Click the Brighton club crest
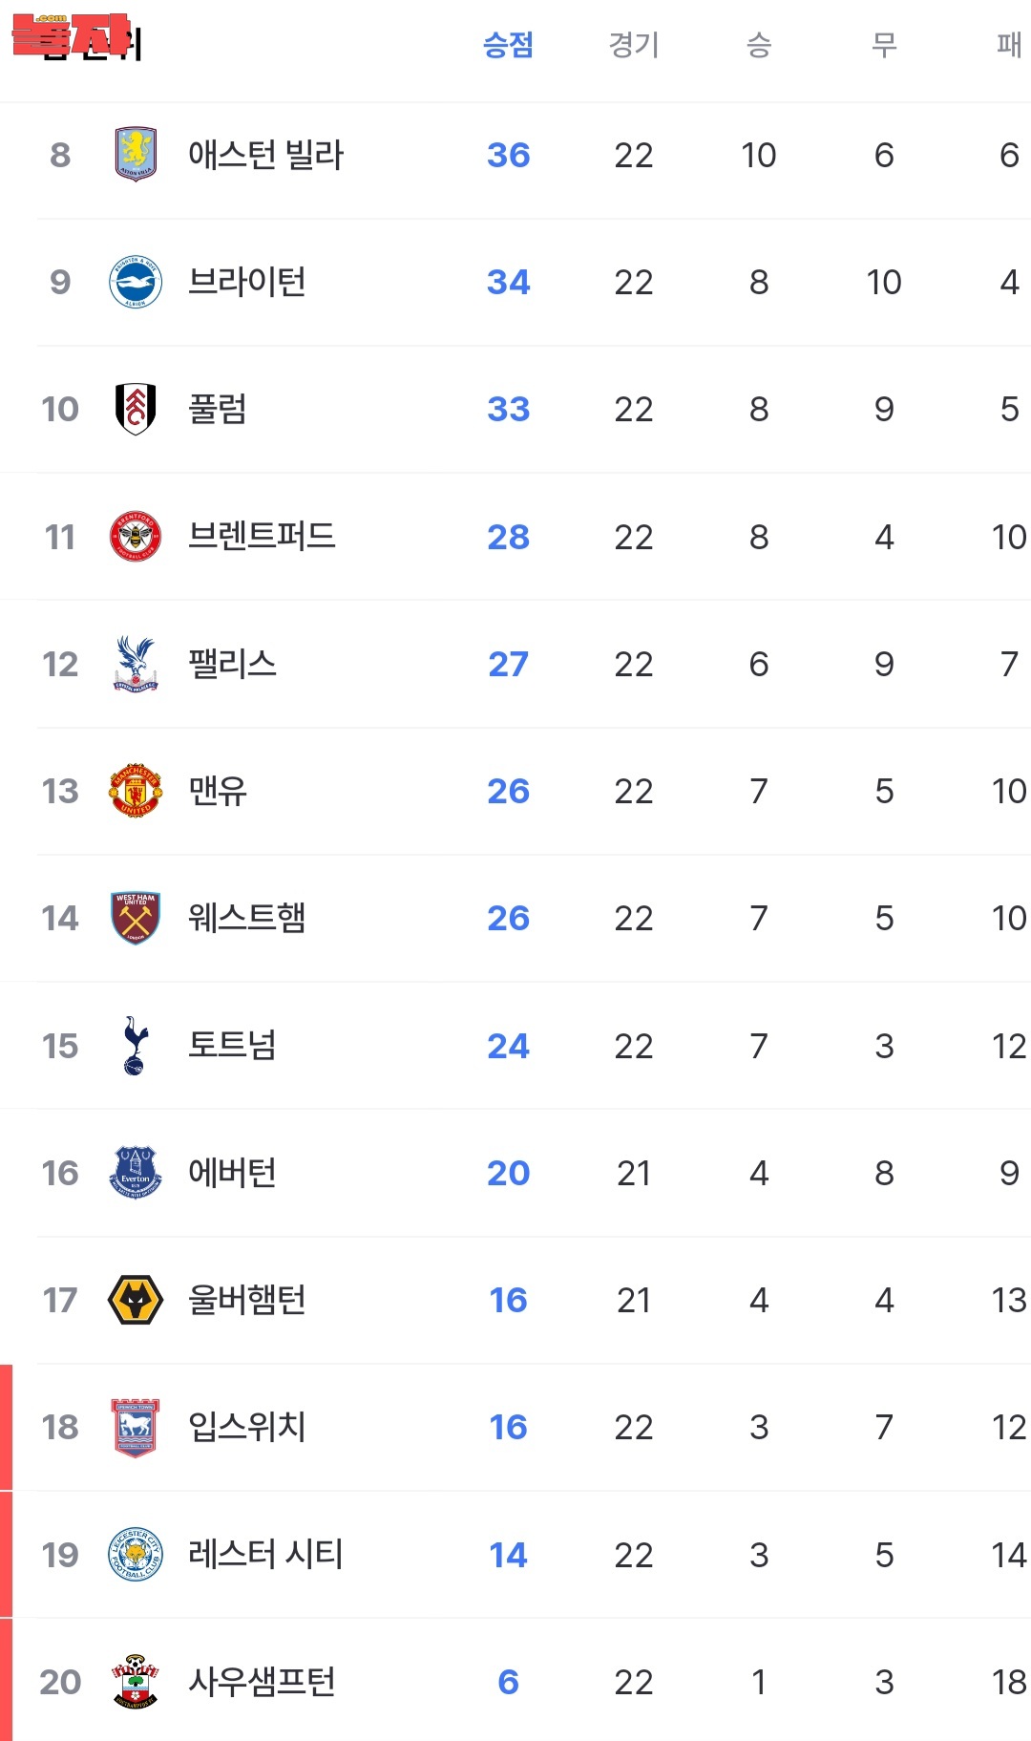The width and height of the screenshot is (1031, 1741). (136, 282)
